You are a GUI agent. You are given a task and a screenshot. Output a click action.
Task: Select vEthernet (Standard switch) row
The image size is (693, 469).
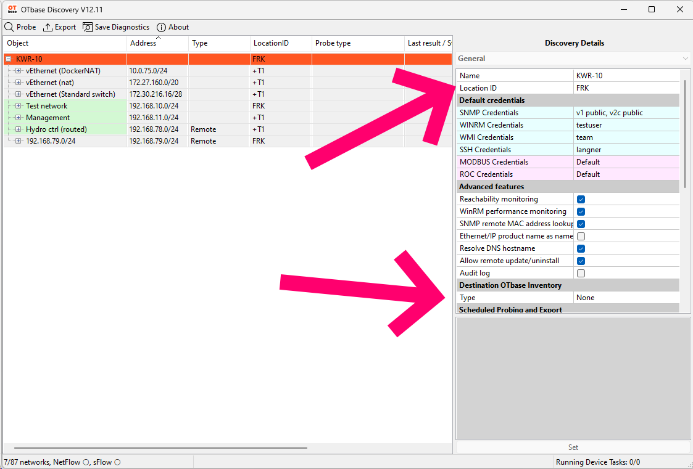click(228, 94)
